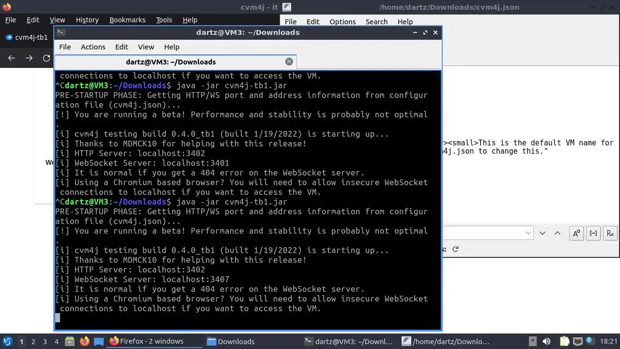Jump to next search match in editor

pos(542,233)
